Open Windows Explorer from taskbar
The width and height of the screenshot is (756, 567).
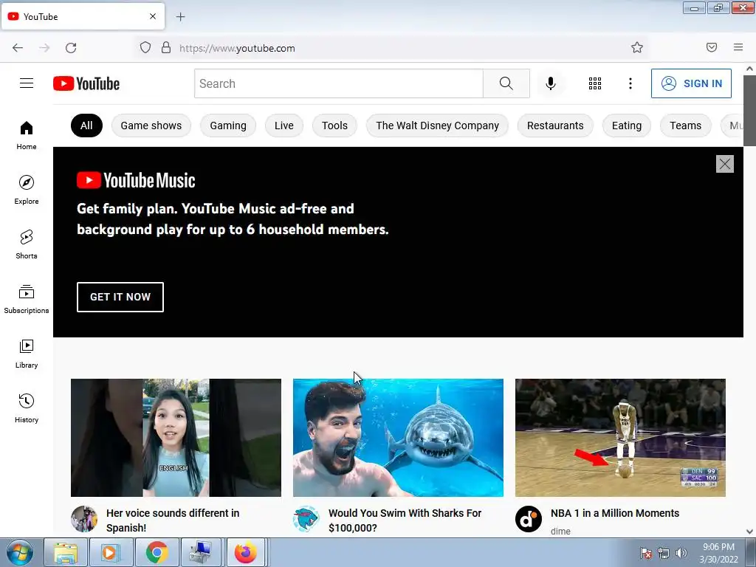65,552
